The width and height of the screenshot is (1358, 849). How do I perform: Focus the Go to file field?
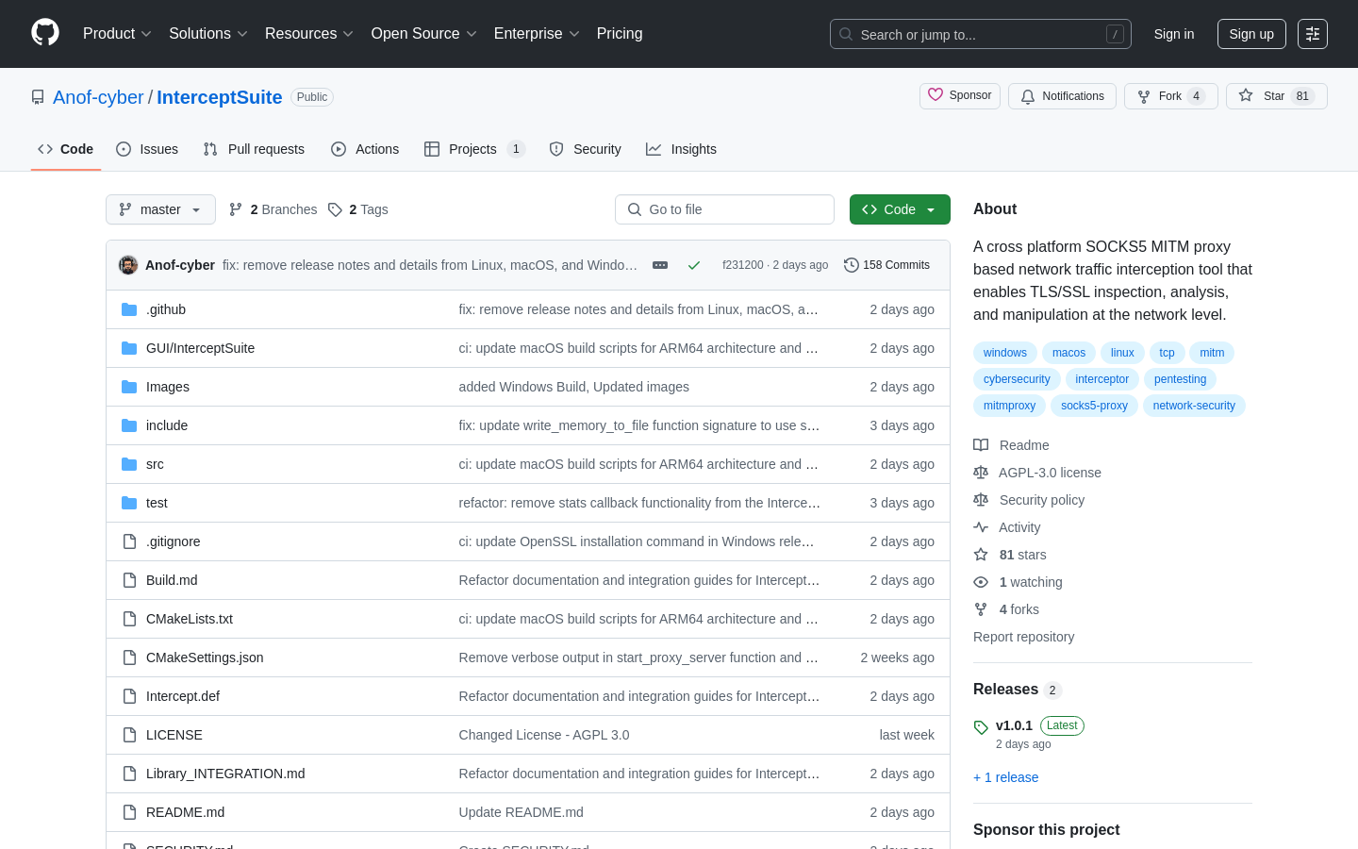(x=724, y=209)
